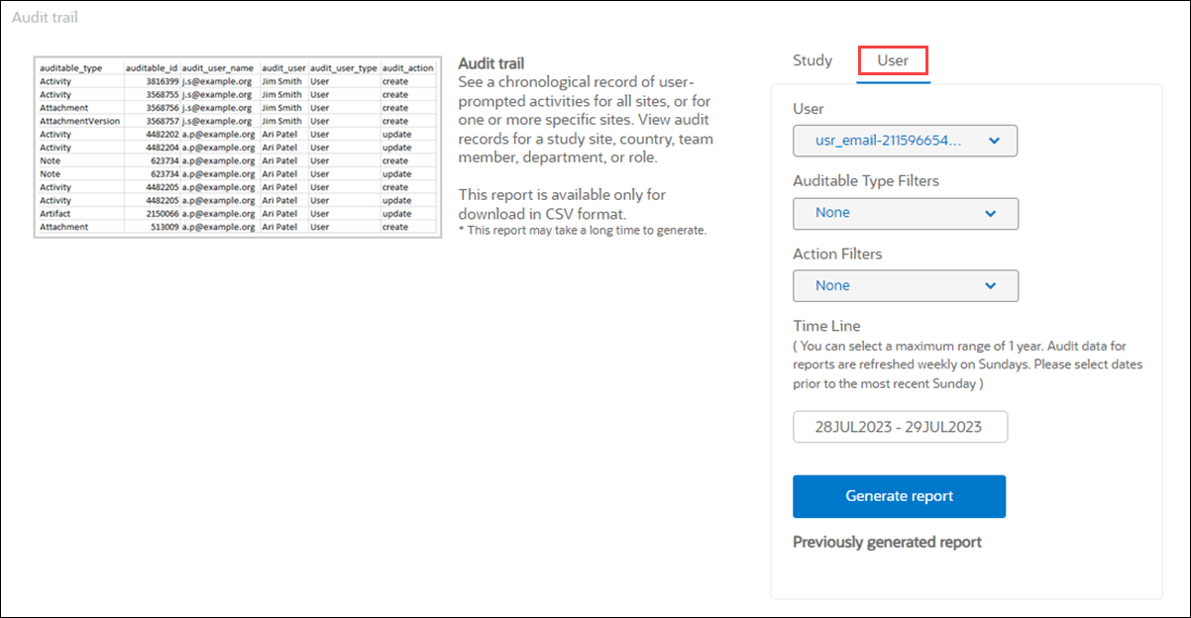Viewport: 1191px width, 618px height.
Task: Switch to the Study tab
Action: click(x=812, y=60)
